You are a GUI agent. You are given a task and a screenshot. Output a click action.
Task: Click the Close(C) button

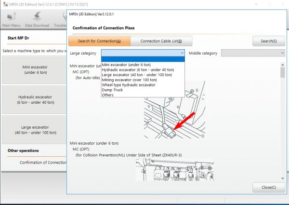point(269,187)
